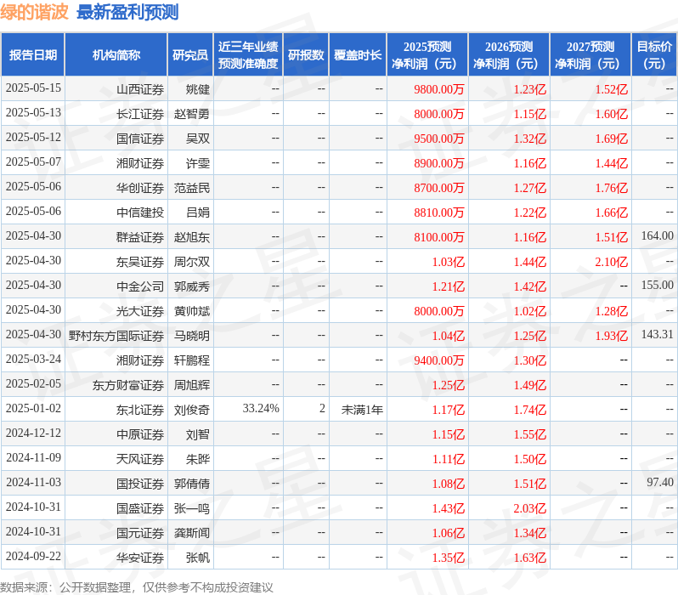
Task: Click the 2026预测净利润 column header
Action: coord(509,55)
